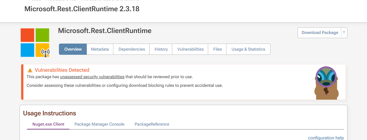View the History tab
The image size is (367, 140).
[x=161, y=49]
